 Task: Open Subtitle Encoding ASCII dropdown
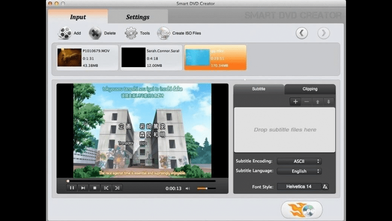click(299, 161)
